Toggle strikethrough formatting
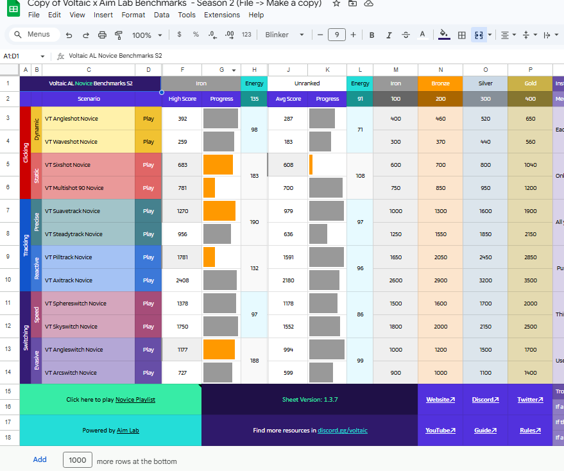This screenshot has width=564, height=471. pyautogui.click(x=406, y=35)
